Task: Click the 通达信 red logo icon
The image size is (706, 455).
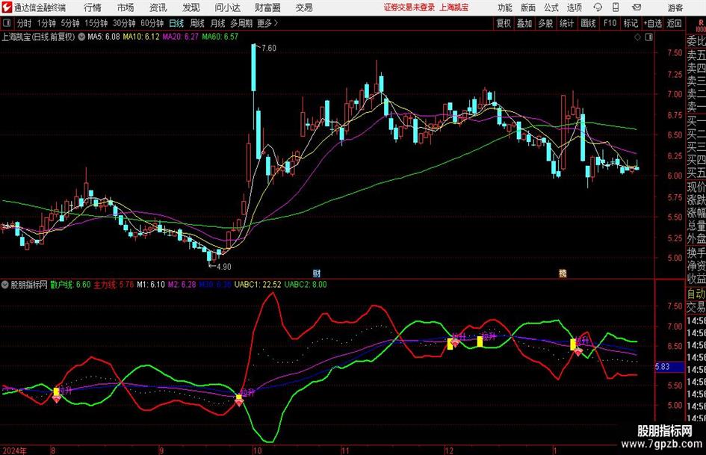Action: pos(6,7)
